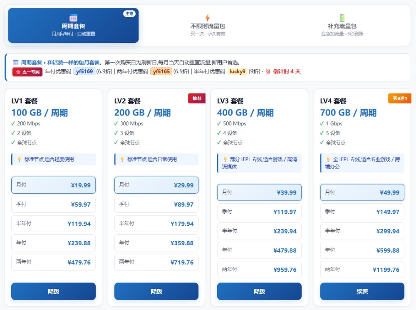Click 降级 button under LV3 套餐

(259, 291)
